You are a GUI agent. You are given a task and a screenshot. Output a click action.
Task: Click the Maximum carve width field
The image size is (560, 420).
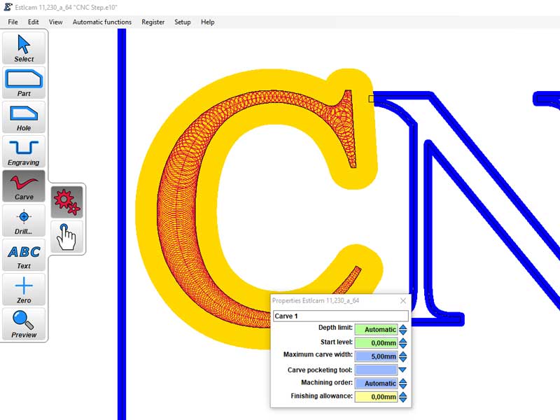tap(376, 356)
